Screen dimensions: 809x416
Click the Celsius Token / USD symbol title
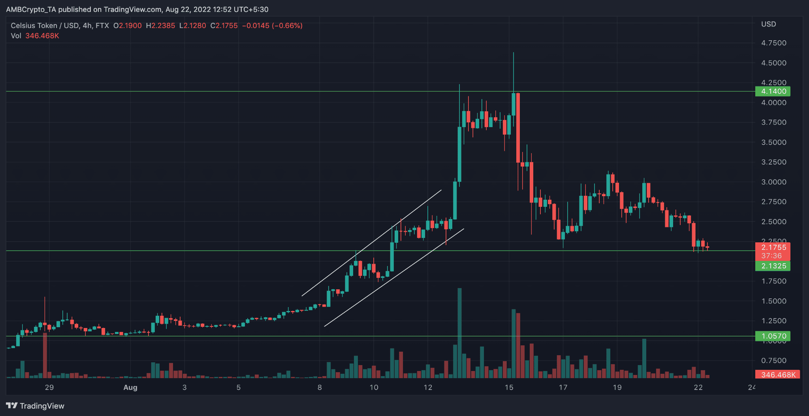(x=60, y=26)
